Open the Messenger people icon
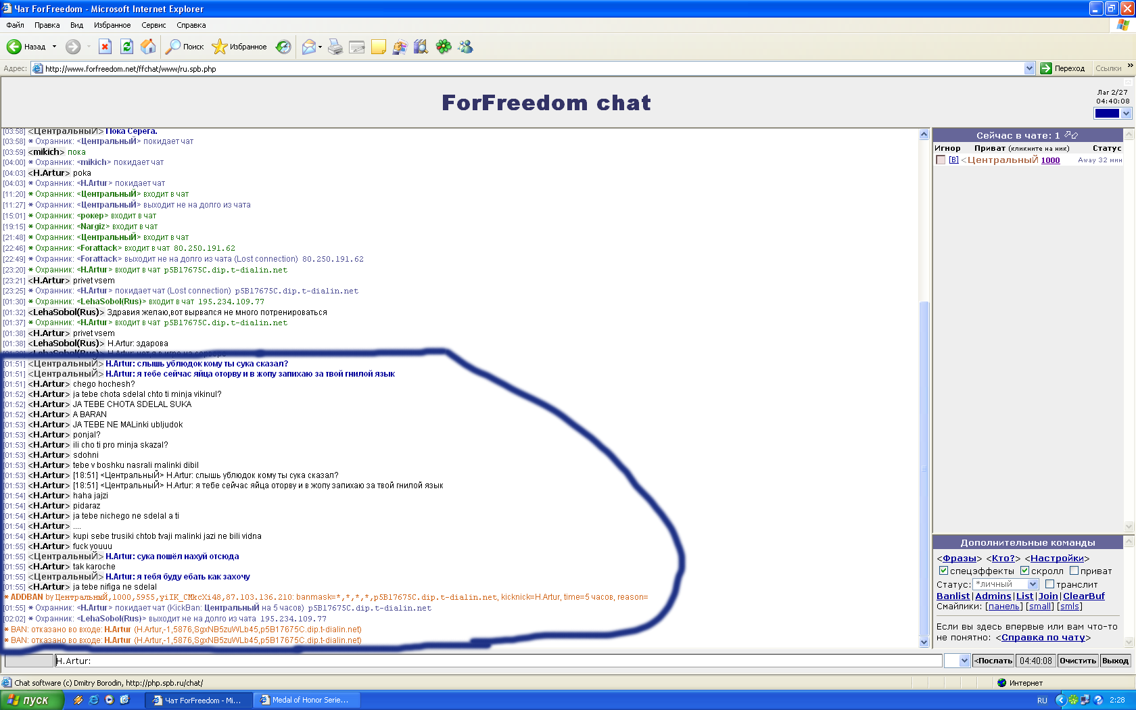 (465, 47)
